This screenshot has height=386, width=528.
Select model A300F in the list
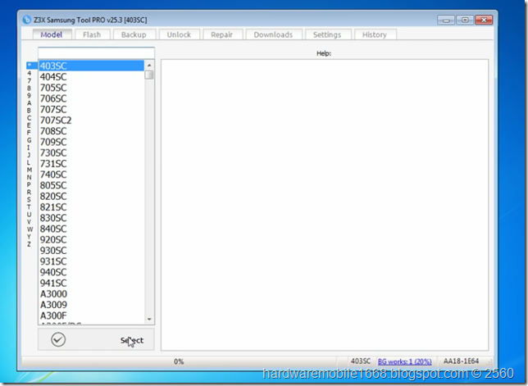(x=91, y=316)
